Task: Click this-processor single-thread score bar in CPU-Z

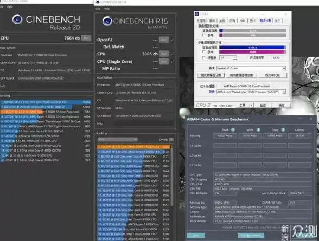Action: [253, 31]
